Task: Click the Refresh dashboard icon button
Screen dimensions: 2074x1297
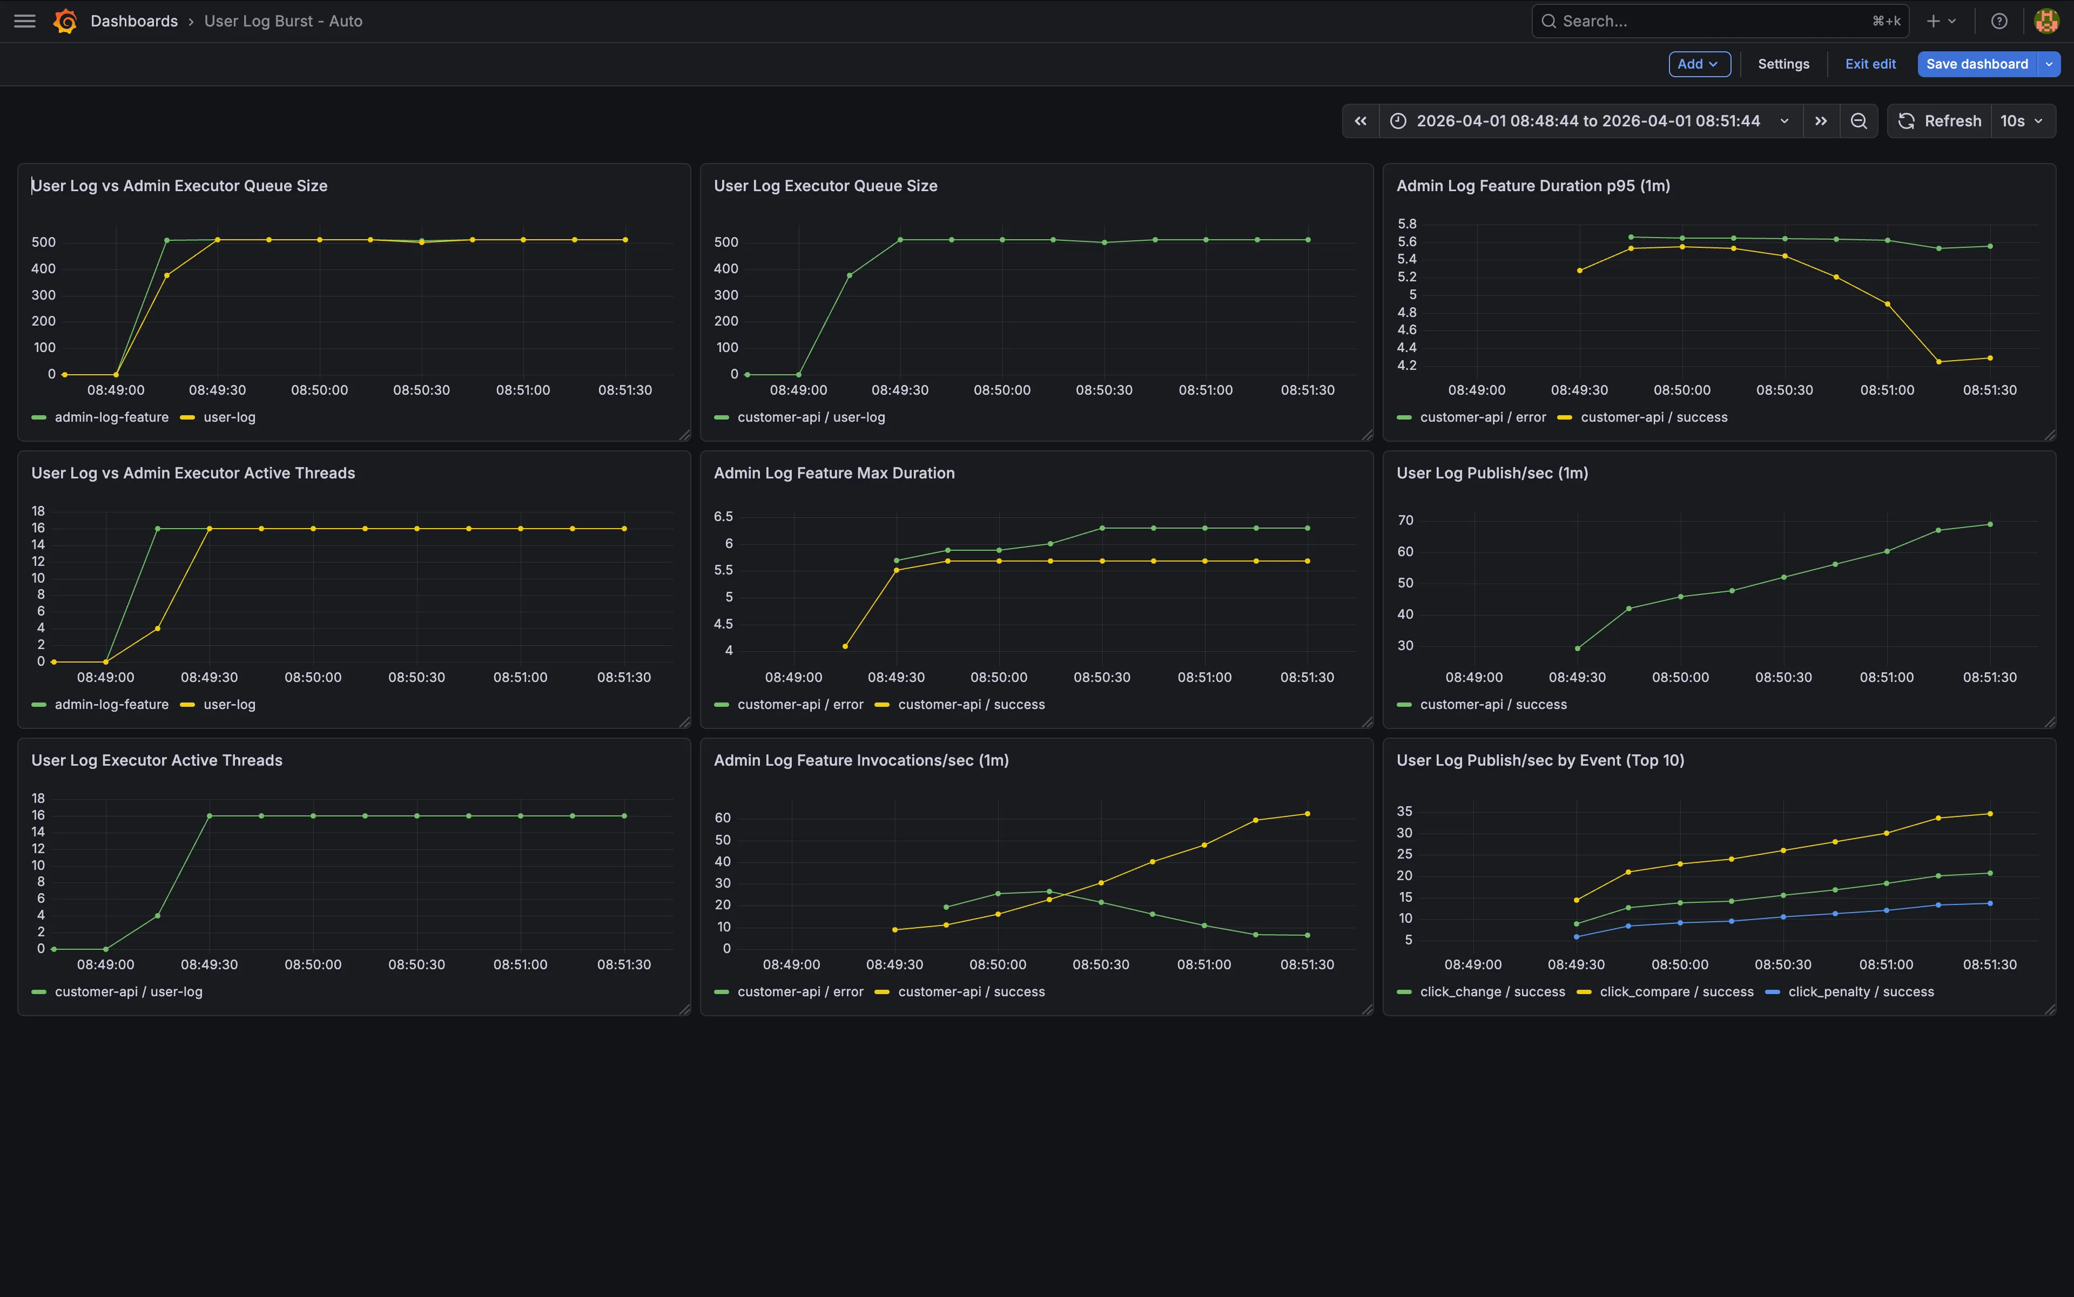Action: [x=1940, y=121]
